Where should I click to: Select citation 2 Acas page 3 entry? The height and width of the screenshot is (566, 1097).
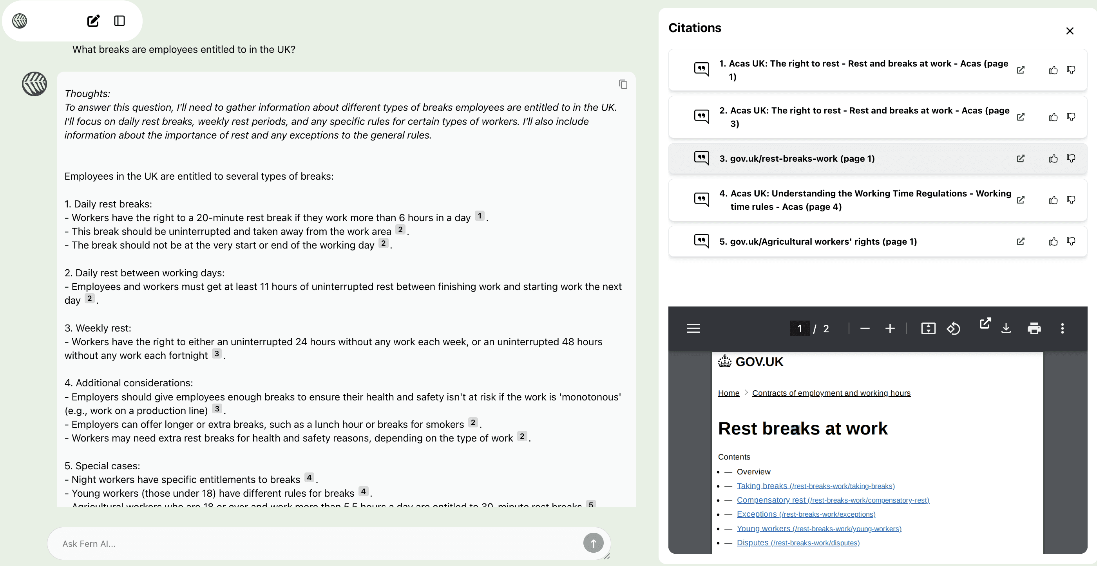(865, 117)
